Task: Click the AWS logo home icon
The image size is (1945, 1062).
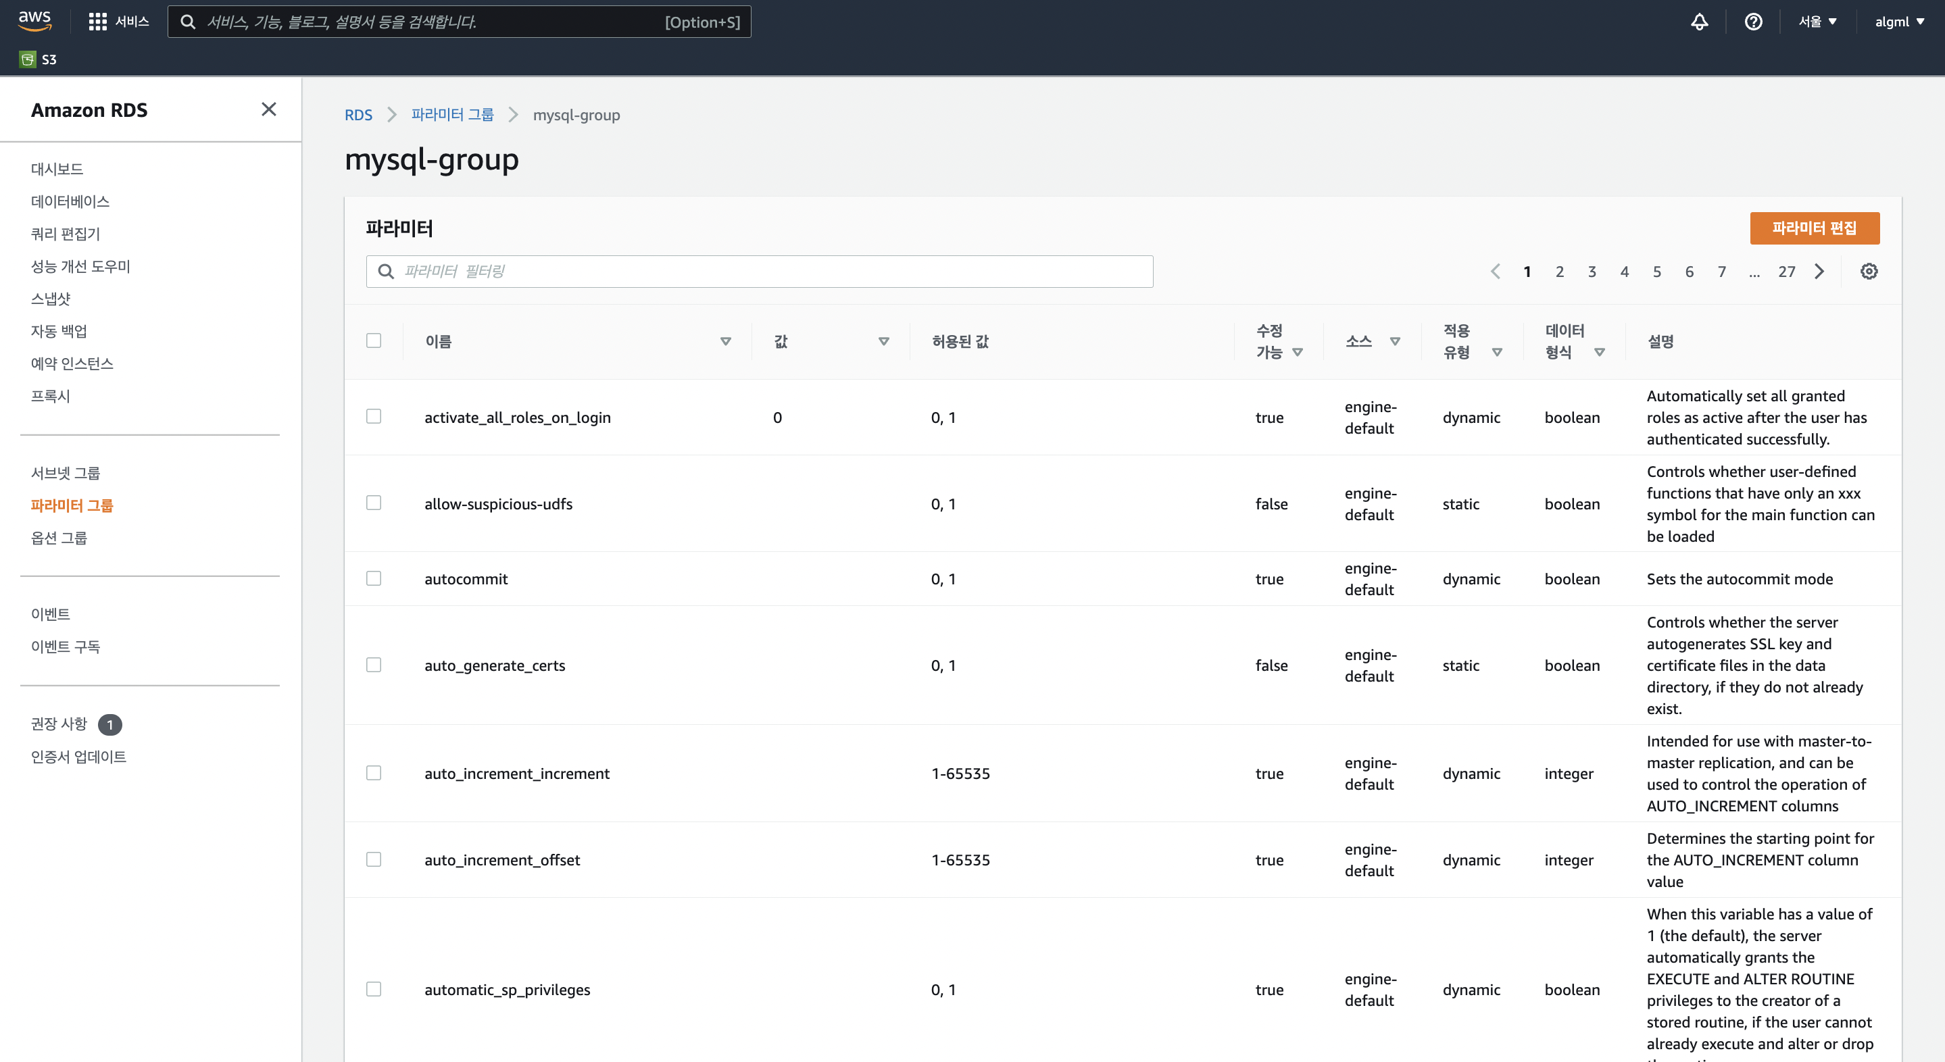Action: click(34, 20)
